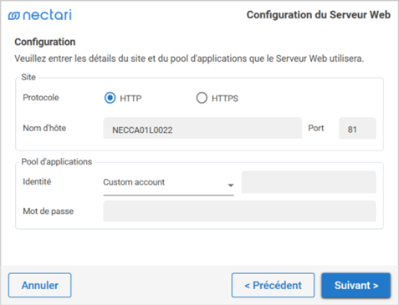Click the Nom d'hôte label
Screen dimensions: 399x305
[x=44, y=128]
